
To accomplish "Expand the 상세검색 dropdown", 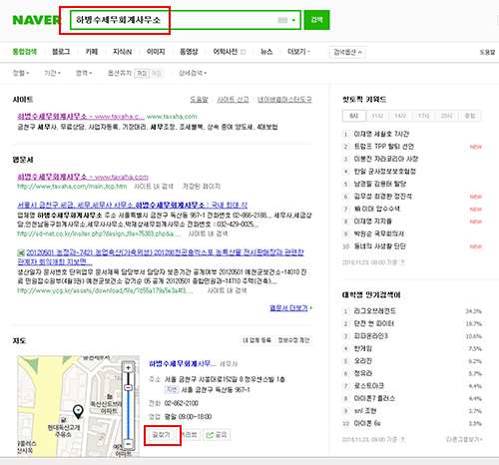I will pyautogui.click(x=193, y=73).
